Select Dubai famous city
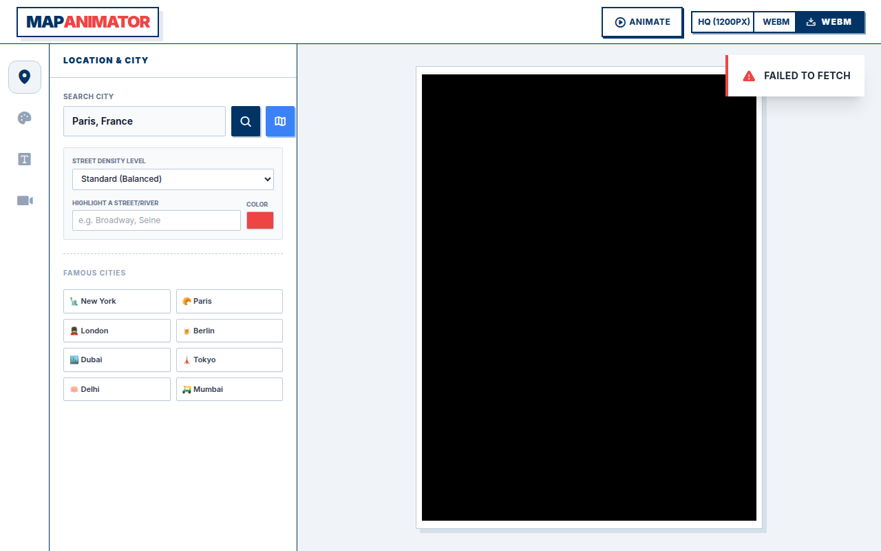The height and width of the screenshot is (551, 881). pyautogui.click(x=117, y=360)
